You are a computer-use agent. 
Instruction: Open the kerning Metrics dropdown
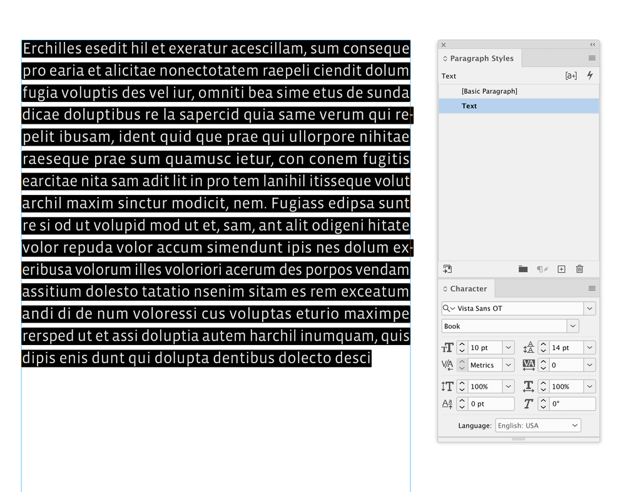508,365
